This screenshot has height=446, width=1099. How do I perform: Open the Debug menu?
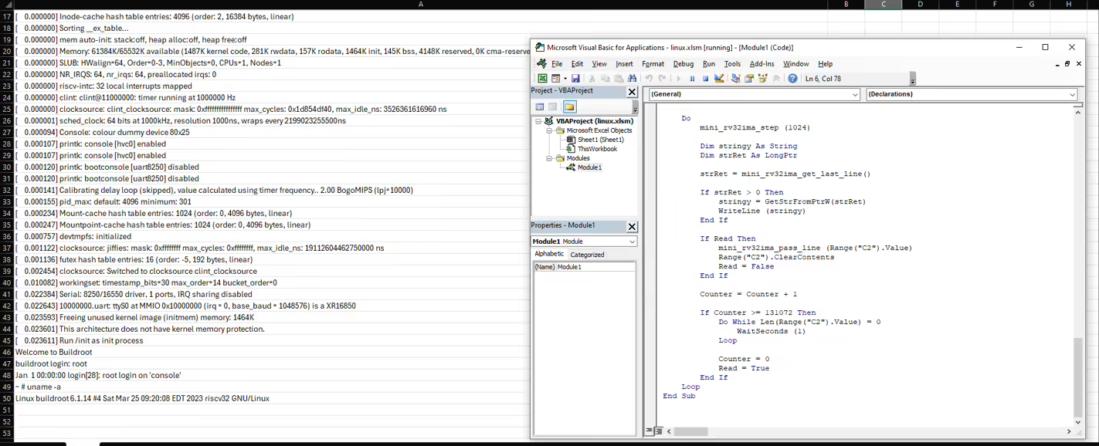click(x=683, y=64)
